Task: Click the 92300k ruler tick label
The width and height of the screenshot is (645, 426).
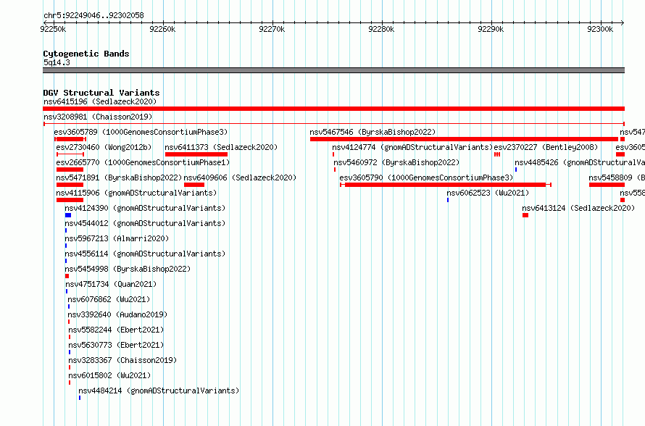Action: pyautogui.click(x=600, y=29)
